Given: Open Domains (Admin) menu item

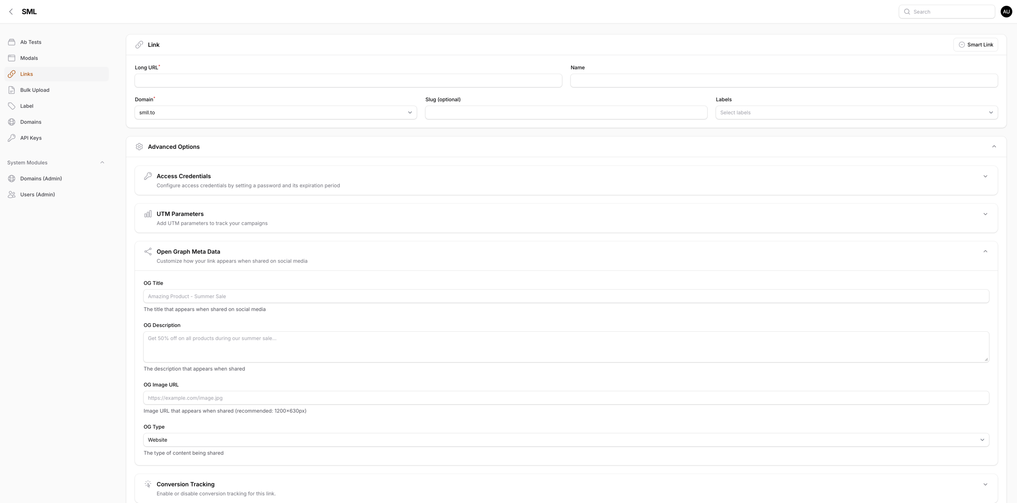Looking at the screenshot, I should [x=41, y=179].
